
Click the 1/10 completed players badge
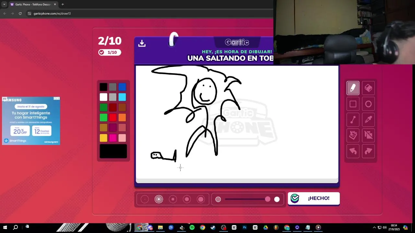(x=110, y=52)
